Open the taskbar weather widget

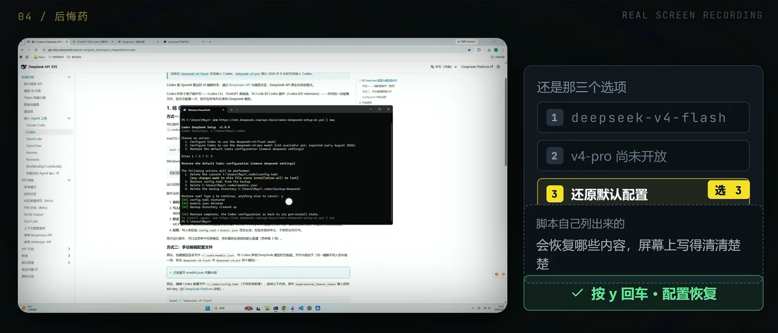[29, 308]
